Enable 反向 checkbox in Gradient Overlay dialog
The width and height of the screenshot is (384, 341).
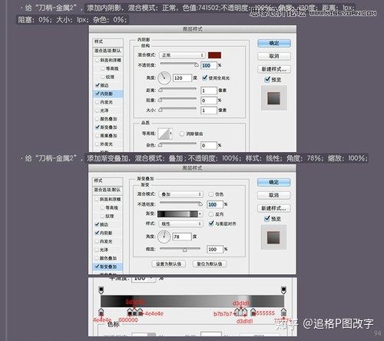coord(211,214)
